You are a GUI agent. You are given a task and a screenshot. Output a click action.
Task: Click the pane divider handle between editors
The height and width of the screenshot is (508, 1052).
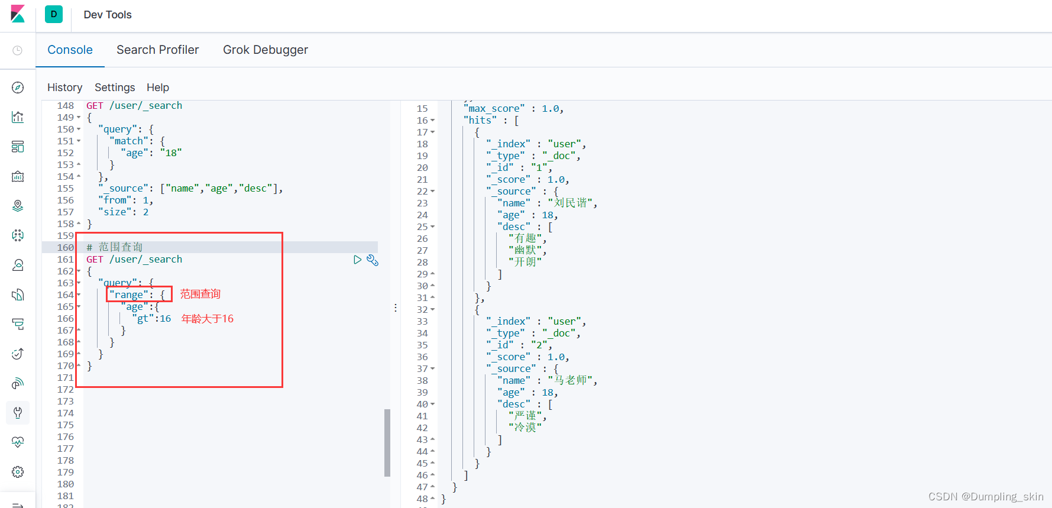[x=396, y=308]
